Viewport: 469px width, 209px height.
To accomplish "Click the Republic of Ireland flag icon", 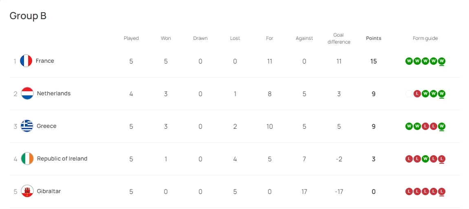I will click(27, 159).
